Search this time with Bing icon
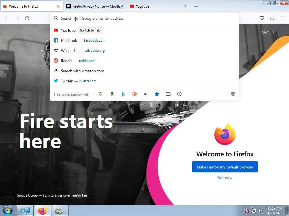 (123, 94)
